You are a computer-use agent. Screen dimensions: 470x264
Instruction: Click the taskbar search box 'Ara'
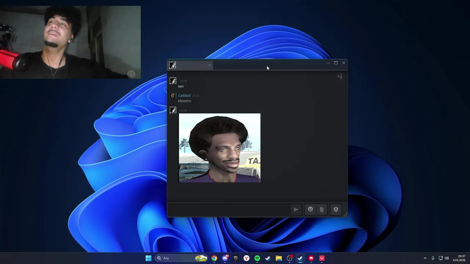coord(181,258)
